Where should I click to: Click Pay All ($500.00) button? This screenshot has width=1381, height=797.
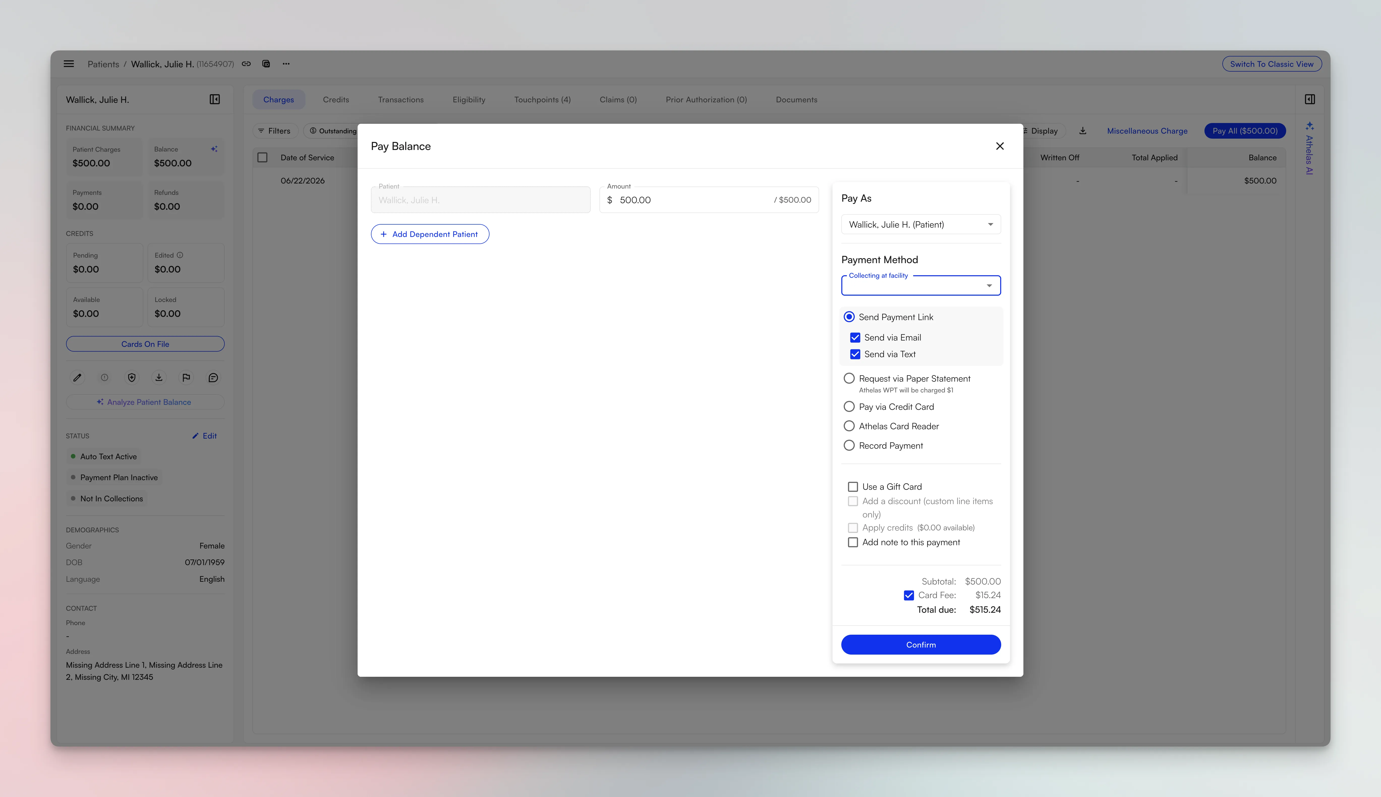pyautogui.click(x=1245, y=131)
